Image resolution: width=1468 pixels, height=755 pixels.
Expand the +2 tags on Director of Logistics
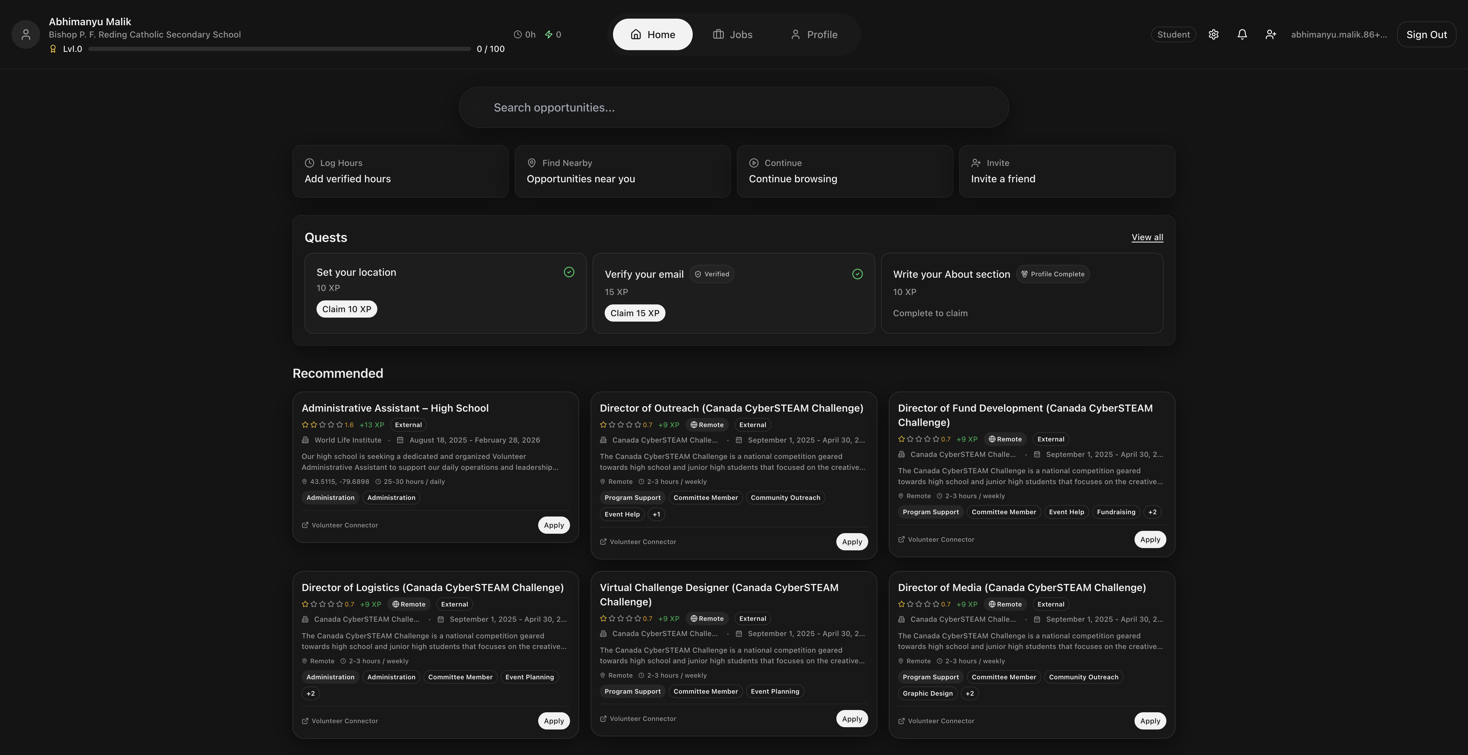[x=311, y=693]
